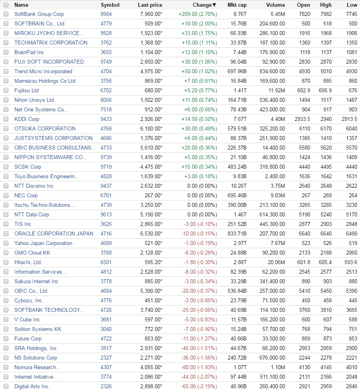Open the V Cube Inc link
This screenshot has height=391, width=360.
click(x=27, y=320)
